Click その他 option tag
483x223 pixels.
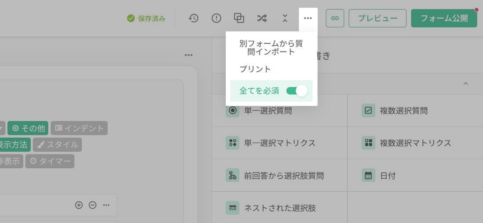[x=28, y=128]
